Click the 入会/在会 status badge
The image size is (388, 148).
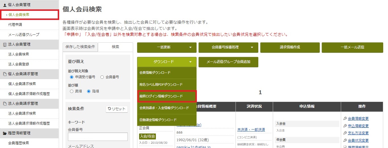[x=147, y=137]
